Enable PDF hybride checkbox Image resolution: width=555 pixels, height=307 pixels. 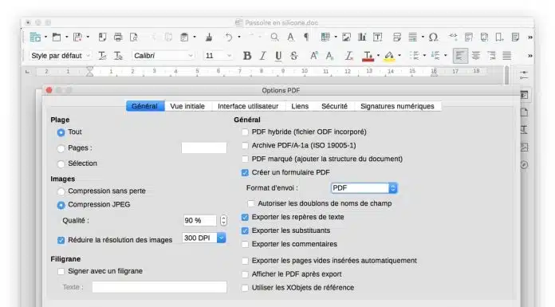[245, 132]
